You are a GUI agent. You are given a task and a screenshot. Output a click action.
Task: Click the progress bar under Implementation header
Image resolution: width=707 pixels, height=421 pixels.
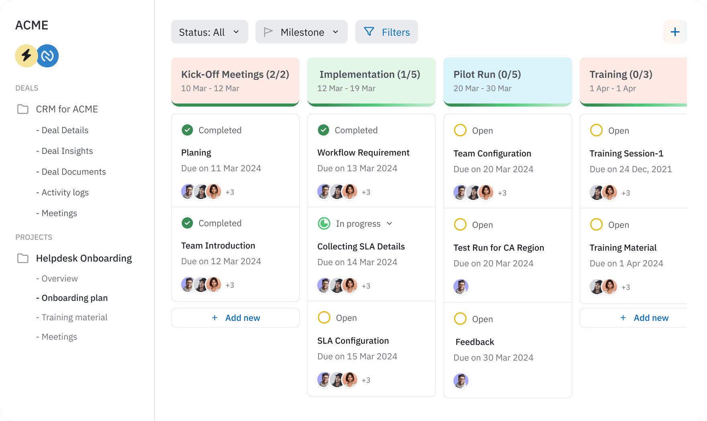click(x=371, y=104)
